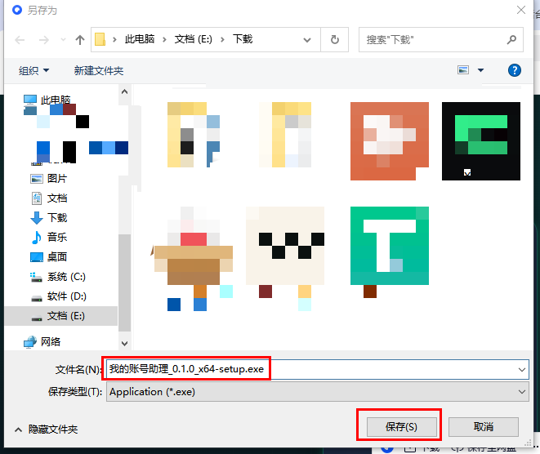This screenshot has width=540, height=454.
Task: Select the green T file thumbnail
Action: click(390, 246)
